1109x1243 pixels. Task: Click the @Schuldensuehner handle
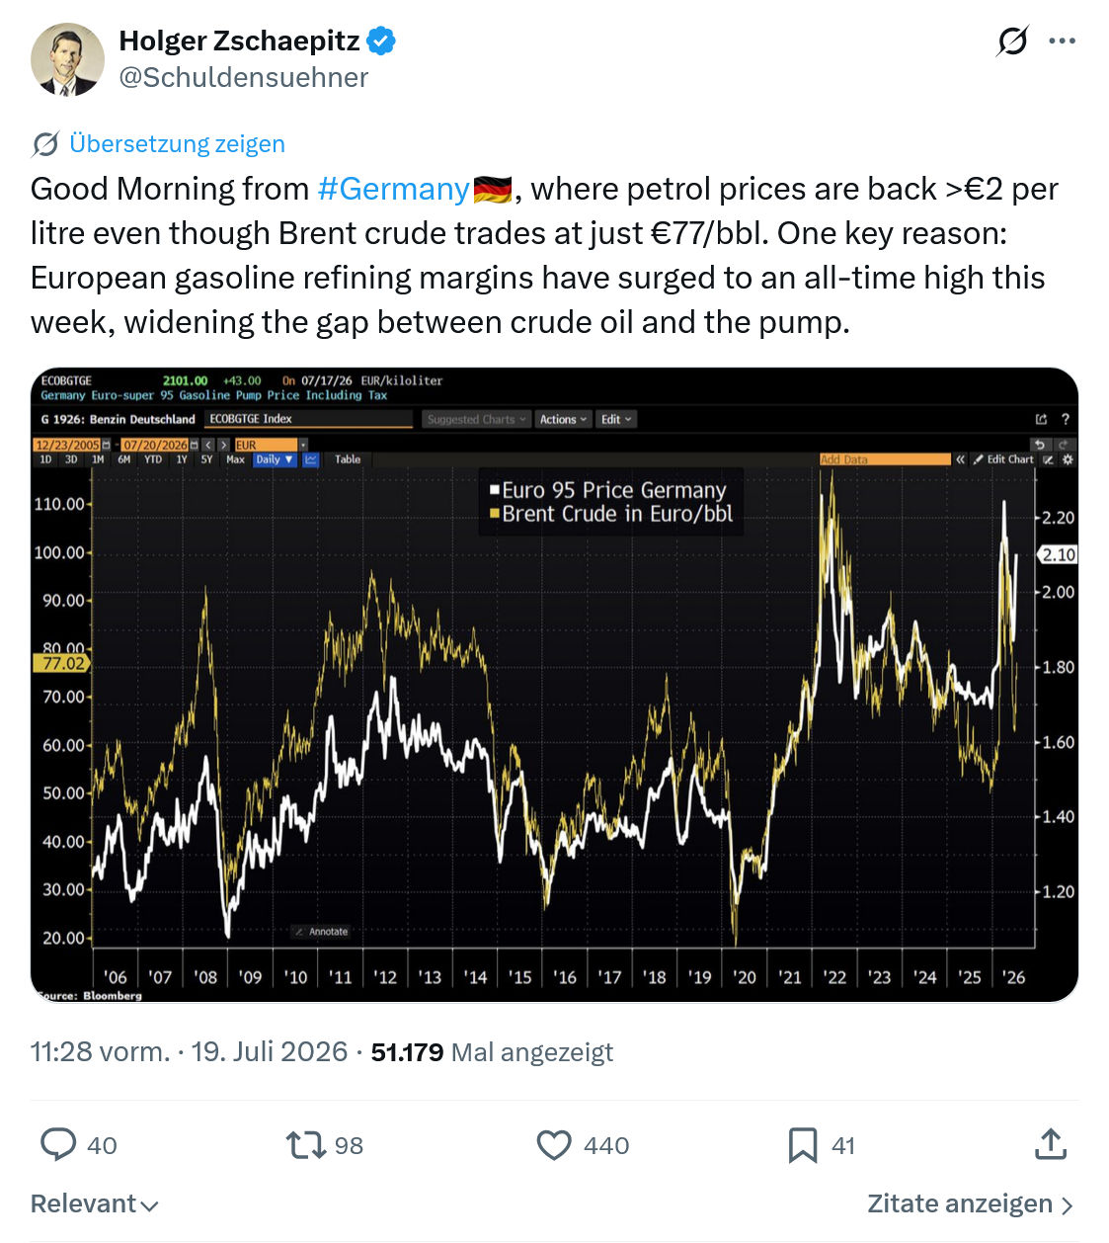(x=244, y=77)
